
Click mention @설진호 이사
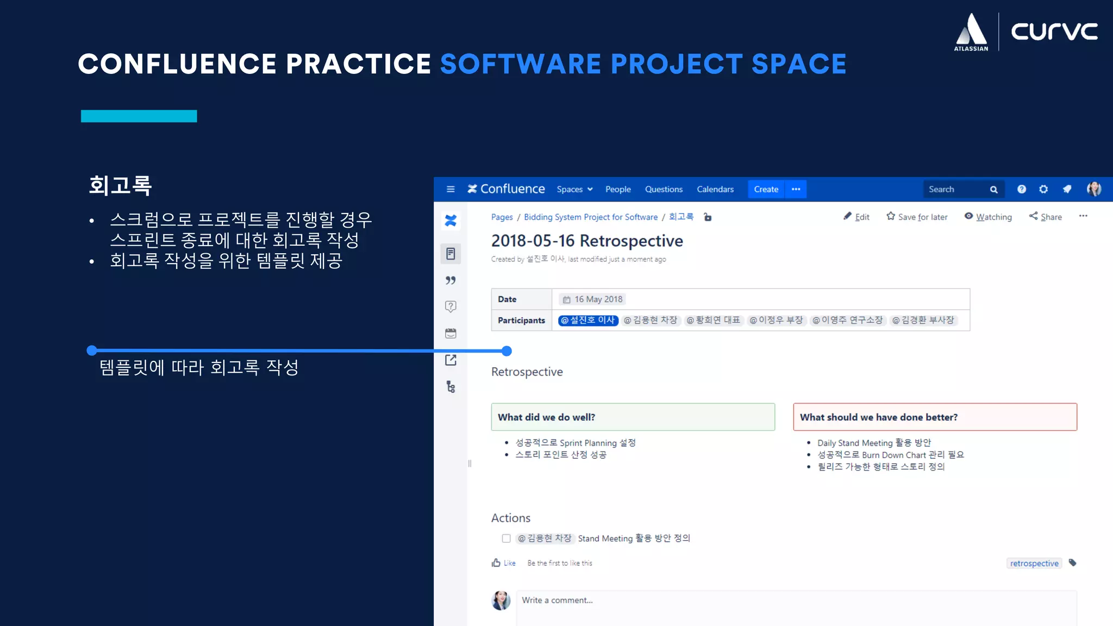[588, 321]
